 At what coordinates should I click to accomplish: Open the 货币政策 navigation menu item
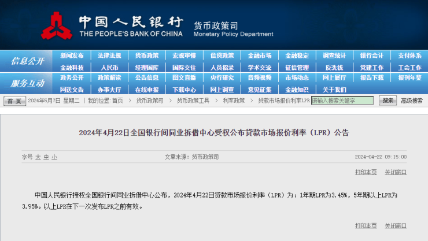click(147, 55)
